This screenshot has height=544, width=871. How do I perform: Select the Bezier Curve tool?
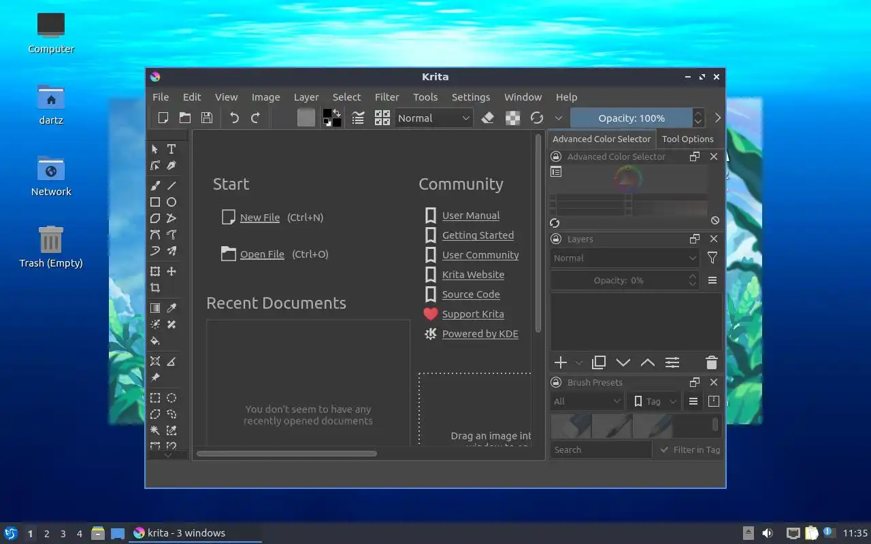155,235
